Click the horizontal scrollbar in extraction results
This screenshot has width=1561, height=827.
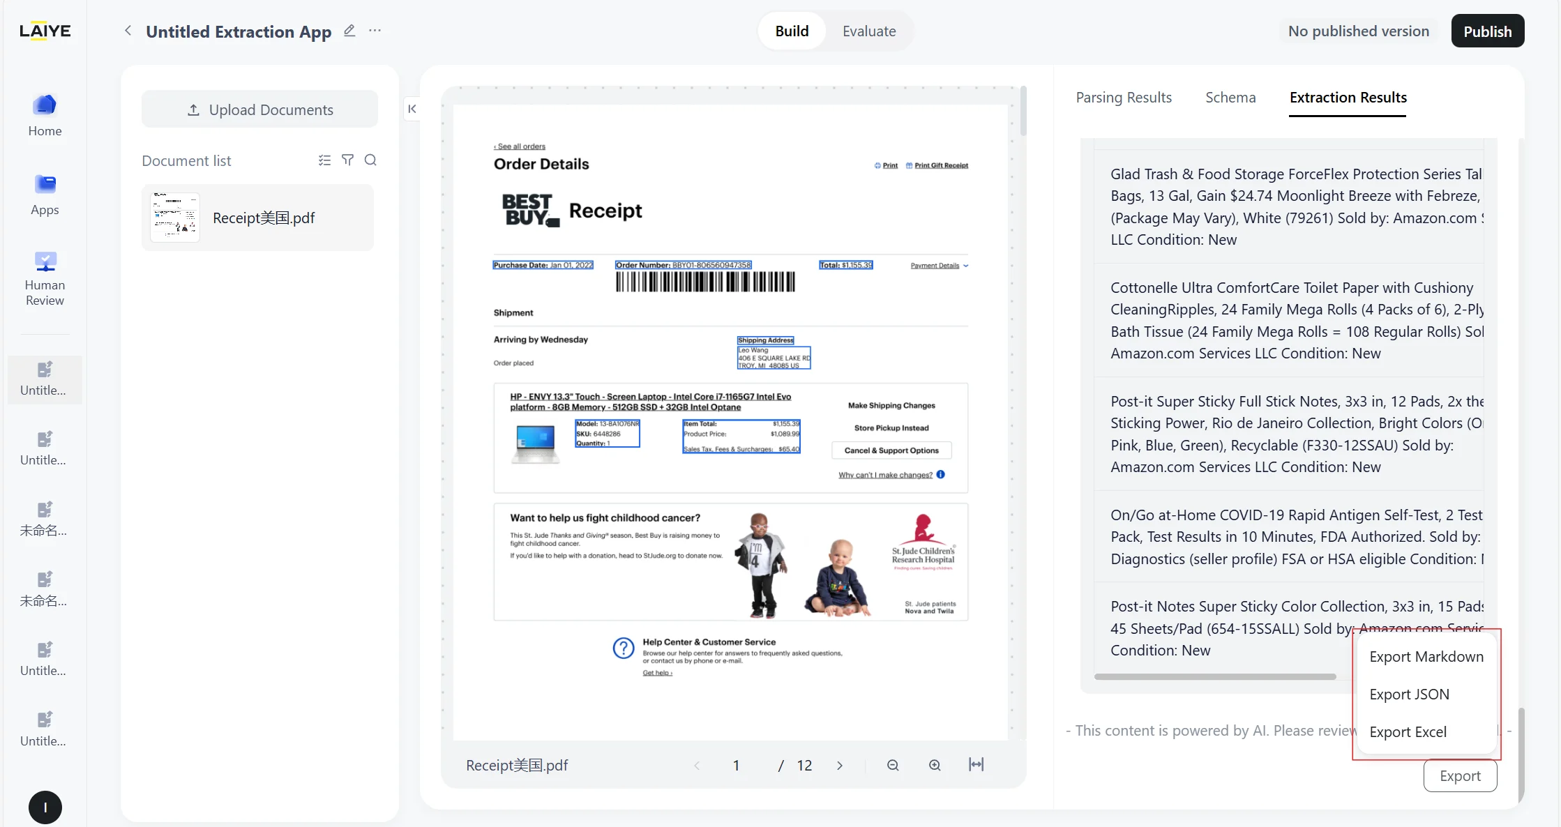point(1215,676)
